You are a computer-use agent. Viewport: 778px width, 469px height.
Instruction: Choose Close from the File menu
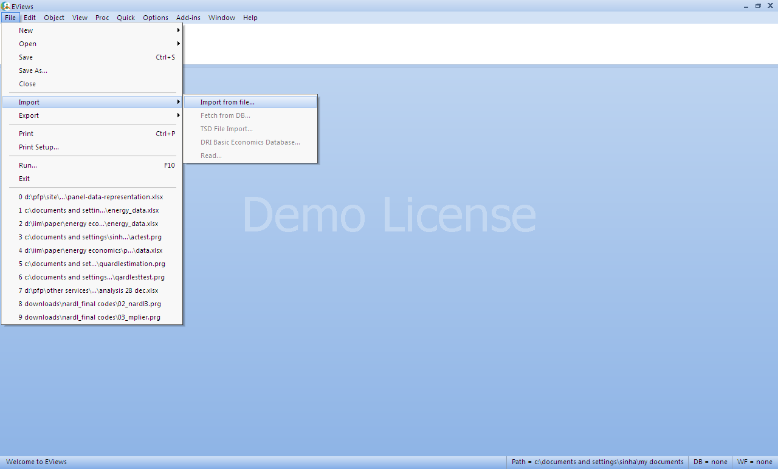92,84
